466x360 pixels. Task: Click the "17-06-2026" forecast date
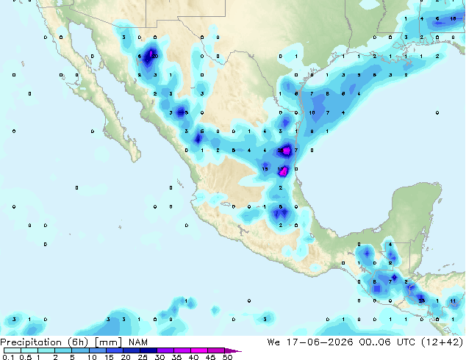pyautogui.click(x=320, y=342)
